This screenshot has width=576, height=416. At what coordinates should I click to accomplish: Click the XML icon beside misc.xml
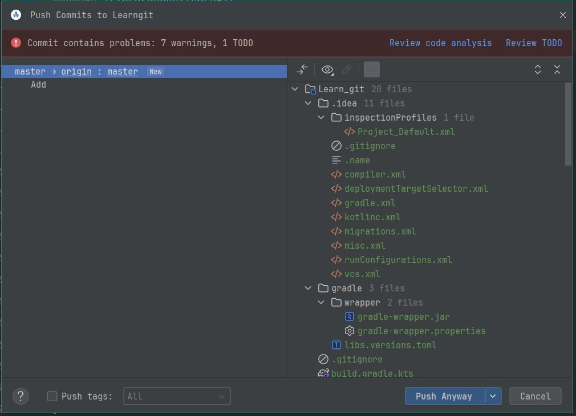click(x=336, y=246)
